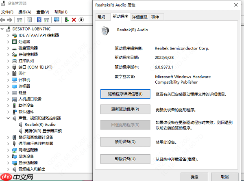Select the DESKTOP-U0BN7NC computer node
The width and height of the screenshot is (244, 181).
tap(31, 29)
